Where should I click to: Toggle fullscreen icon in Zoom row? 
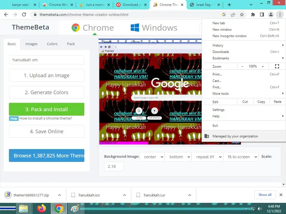pos(277,66)
